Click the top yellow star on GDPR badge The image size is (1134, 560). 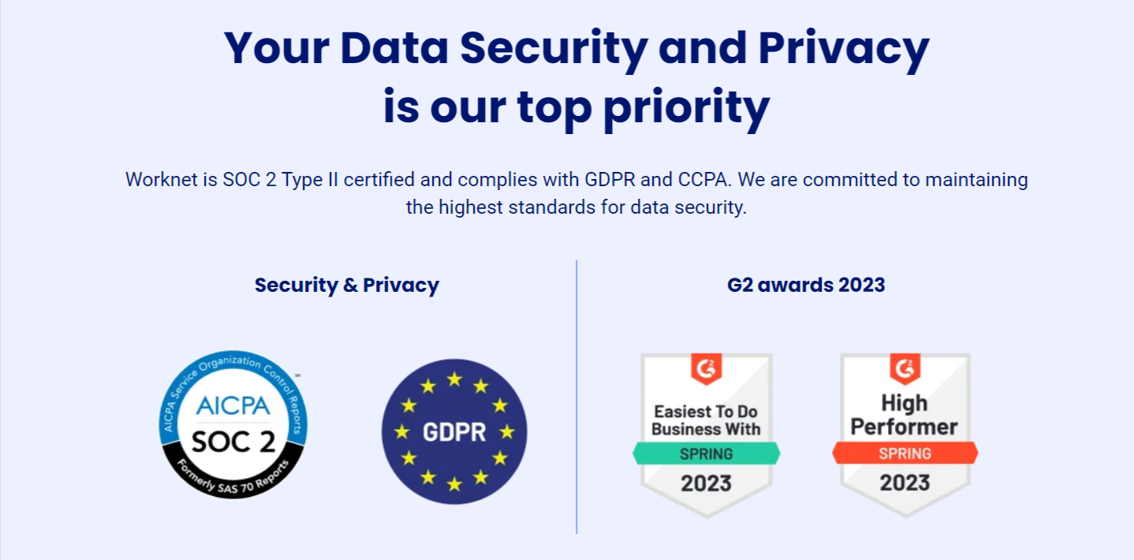pos(454,379)
